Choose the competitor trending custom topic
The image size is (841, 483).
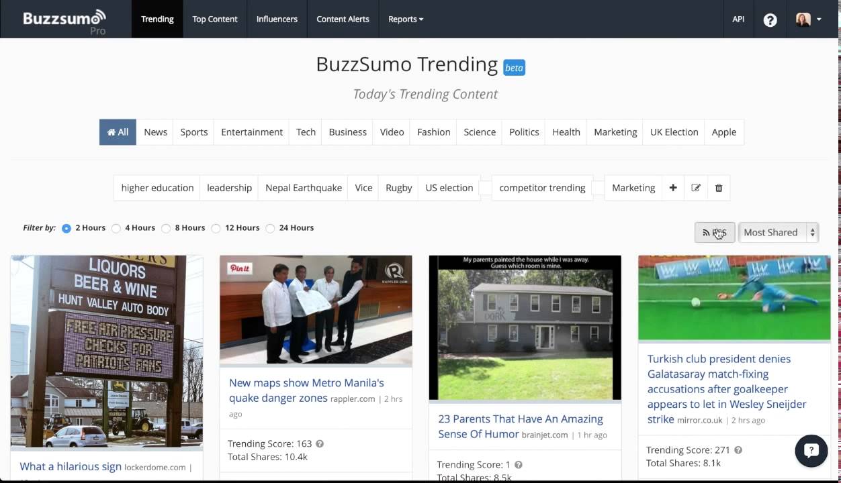pyautogui.click(x=542, y=188)
